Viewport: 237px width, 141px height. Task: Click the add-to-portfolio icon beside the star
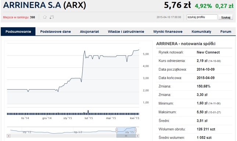[x=52, y=17]
